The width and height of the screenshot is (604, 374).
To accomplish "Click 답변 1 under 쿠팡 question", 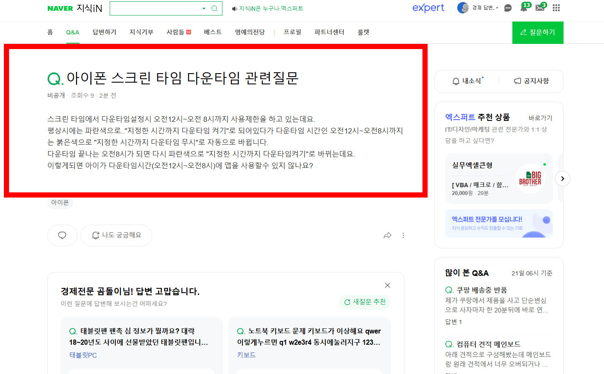I will pyautogui.click(x=453, y=322).
